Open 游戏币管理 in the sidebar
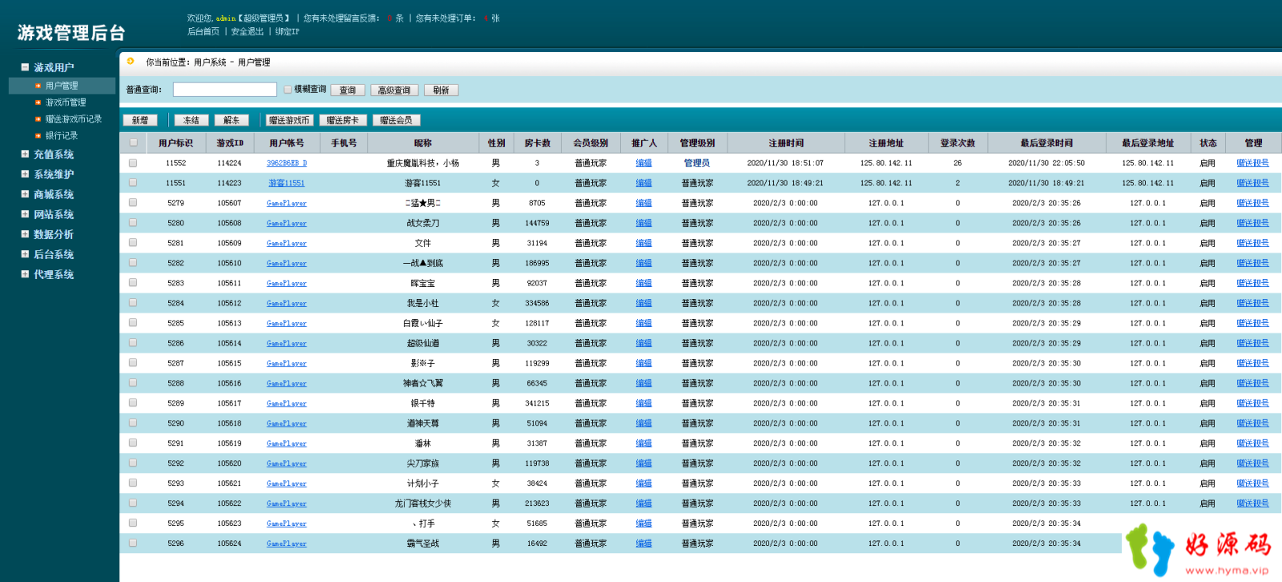Image resolution: width=1282 pixels, height=582 pixels. [66, 103]
